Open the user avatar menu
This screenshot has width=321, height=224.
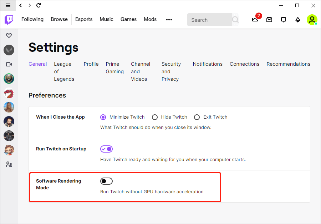coord(312,20)
